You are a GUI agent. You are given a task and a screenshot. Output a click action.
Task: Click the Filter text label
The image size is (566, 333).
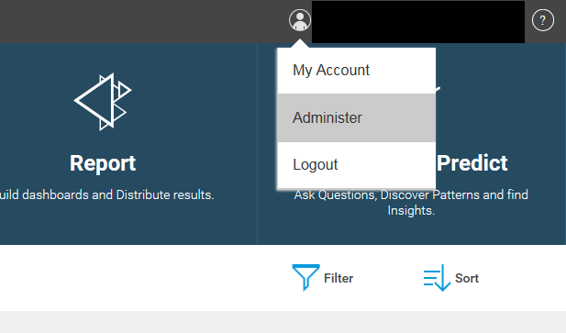(x=338, y=278)
